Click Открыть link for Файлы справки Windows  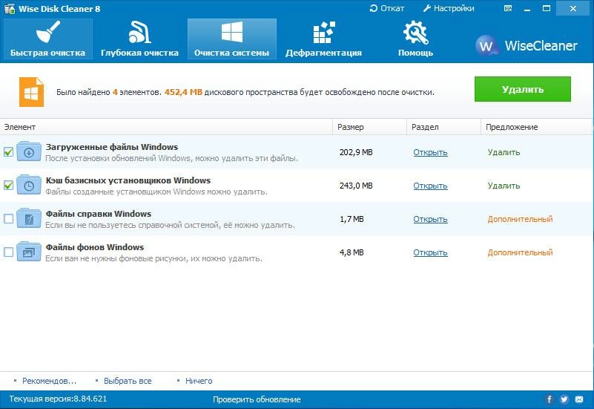click(430, 219)
